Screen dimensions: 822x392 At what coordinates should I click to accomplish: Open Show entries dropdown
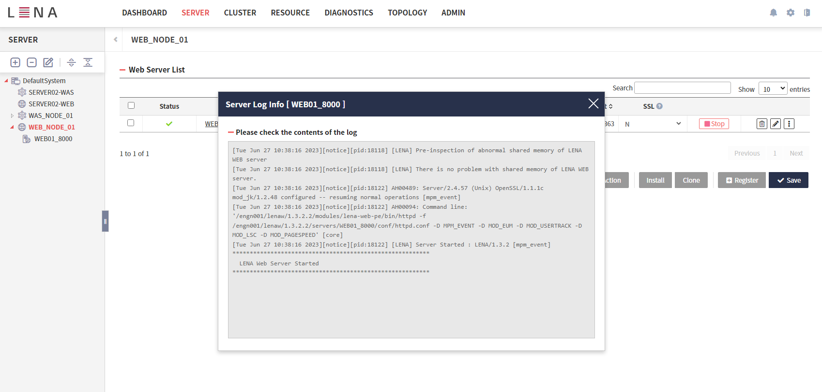coord(773,88)
